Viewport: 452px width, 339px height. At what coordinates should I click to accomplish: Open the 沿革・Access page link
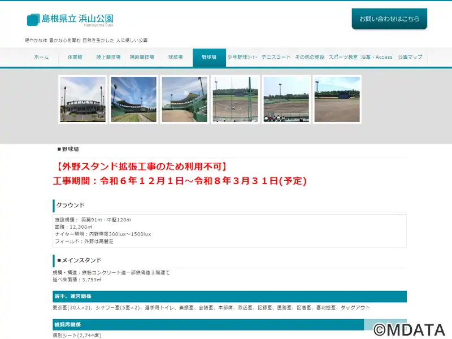(377, 57)
